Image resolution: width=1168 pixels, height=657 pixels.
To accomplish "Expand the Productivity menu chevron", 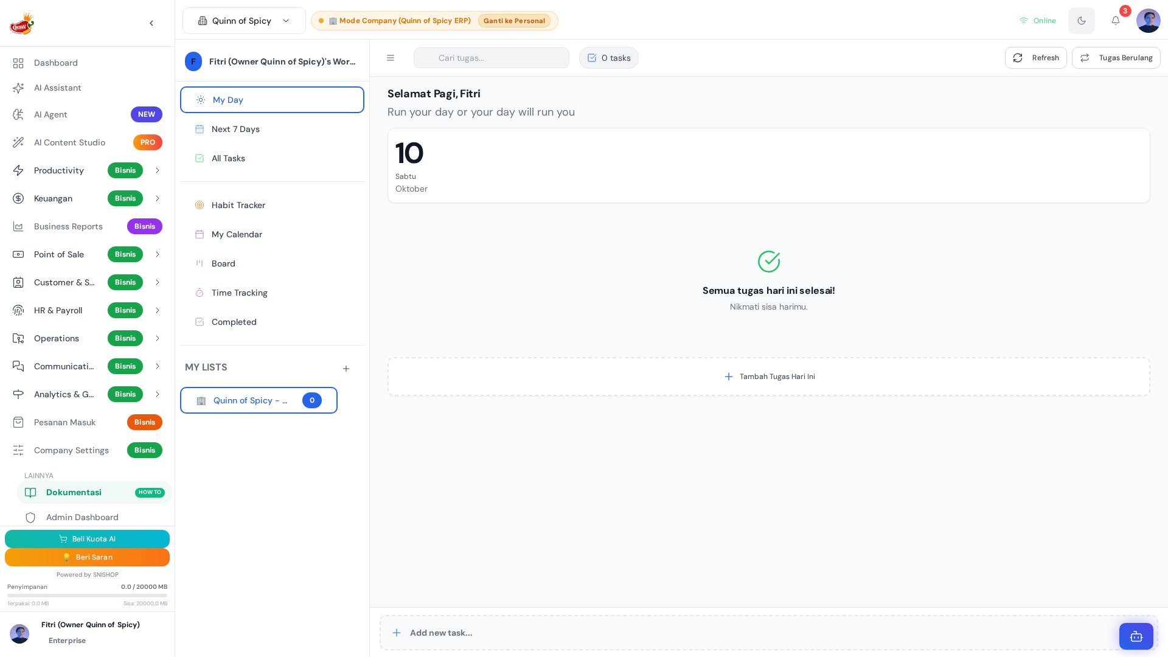I will (158, 170).
